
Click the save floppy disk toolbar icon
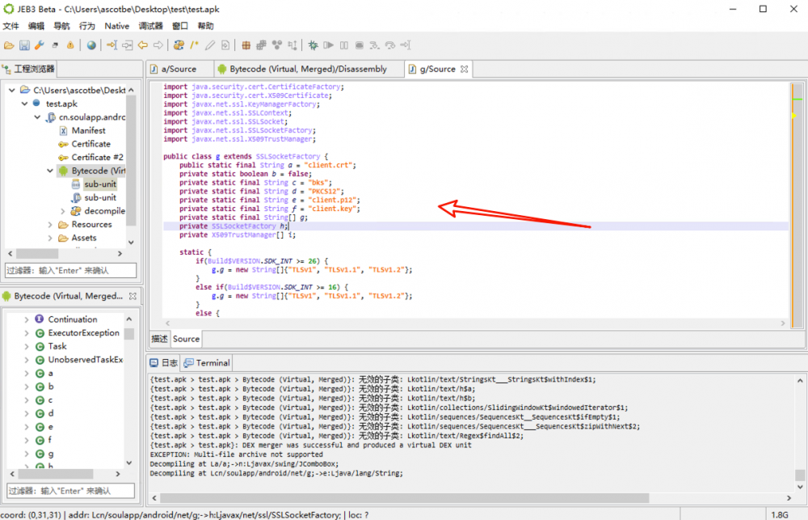(x=24, y=45)
